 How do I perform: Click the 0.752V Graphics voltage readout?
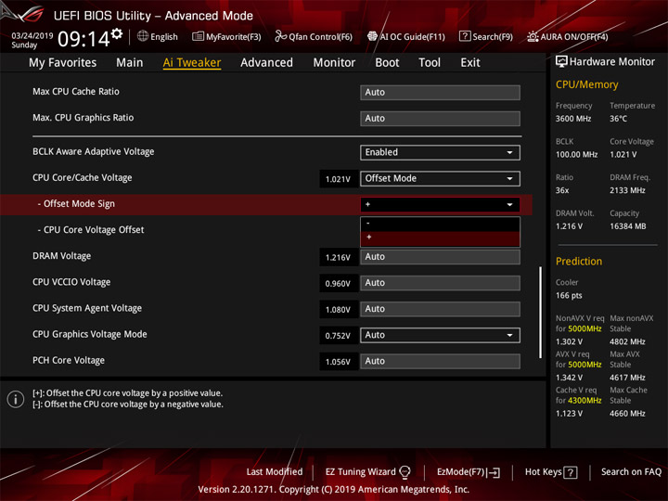point(338,336)
